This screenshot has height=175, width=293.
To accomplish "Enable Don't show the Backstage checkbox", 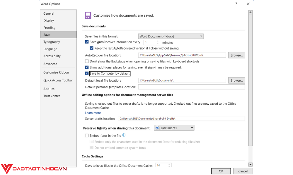I will (87, 61).
